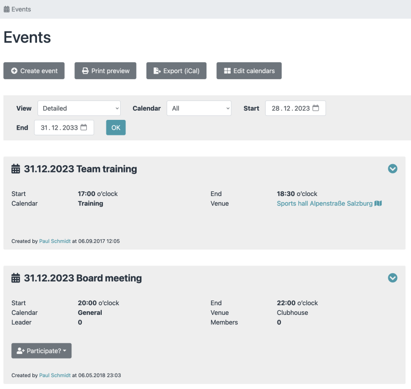Click the calendar icon beside Board meeting title
This screenshot has height=389, width=411.
(15, 278)
